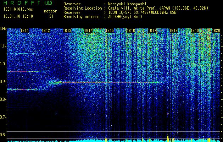Click the 0.6 frequency axis label
223x142 pixels.
click(x=3, y=135)
